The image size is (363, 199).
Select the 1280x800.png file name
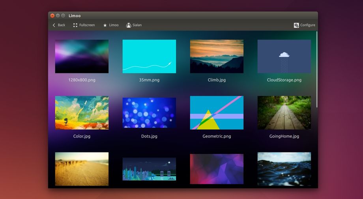(x=82, y=80)
